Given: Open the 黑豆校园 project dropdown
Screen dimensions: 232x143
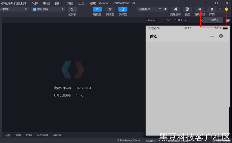Looking at the screenshot, I should point(48,9).
